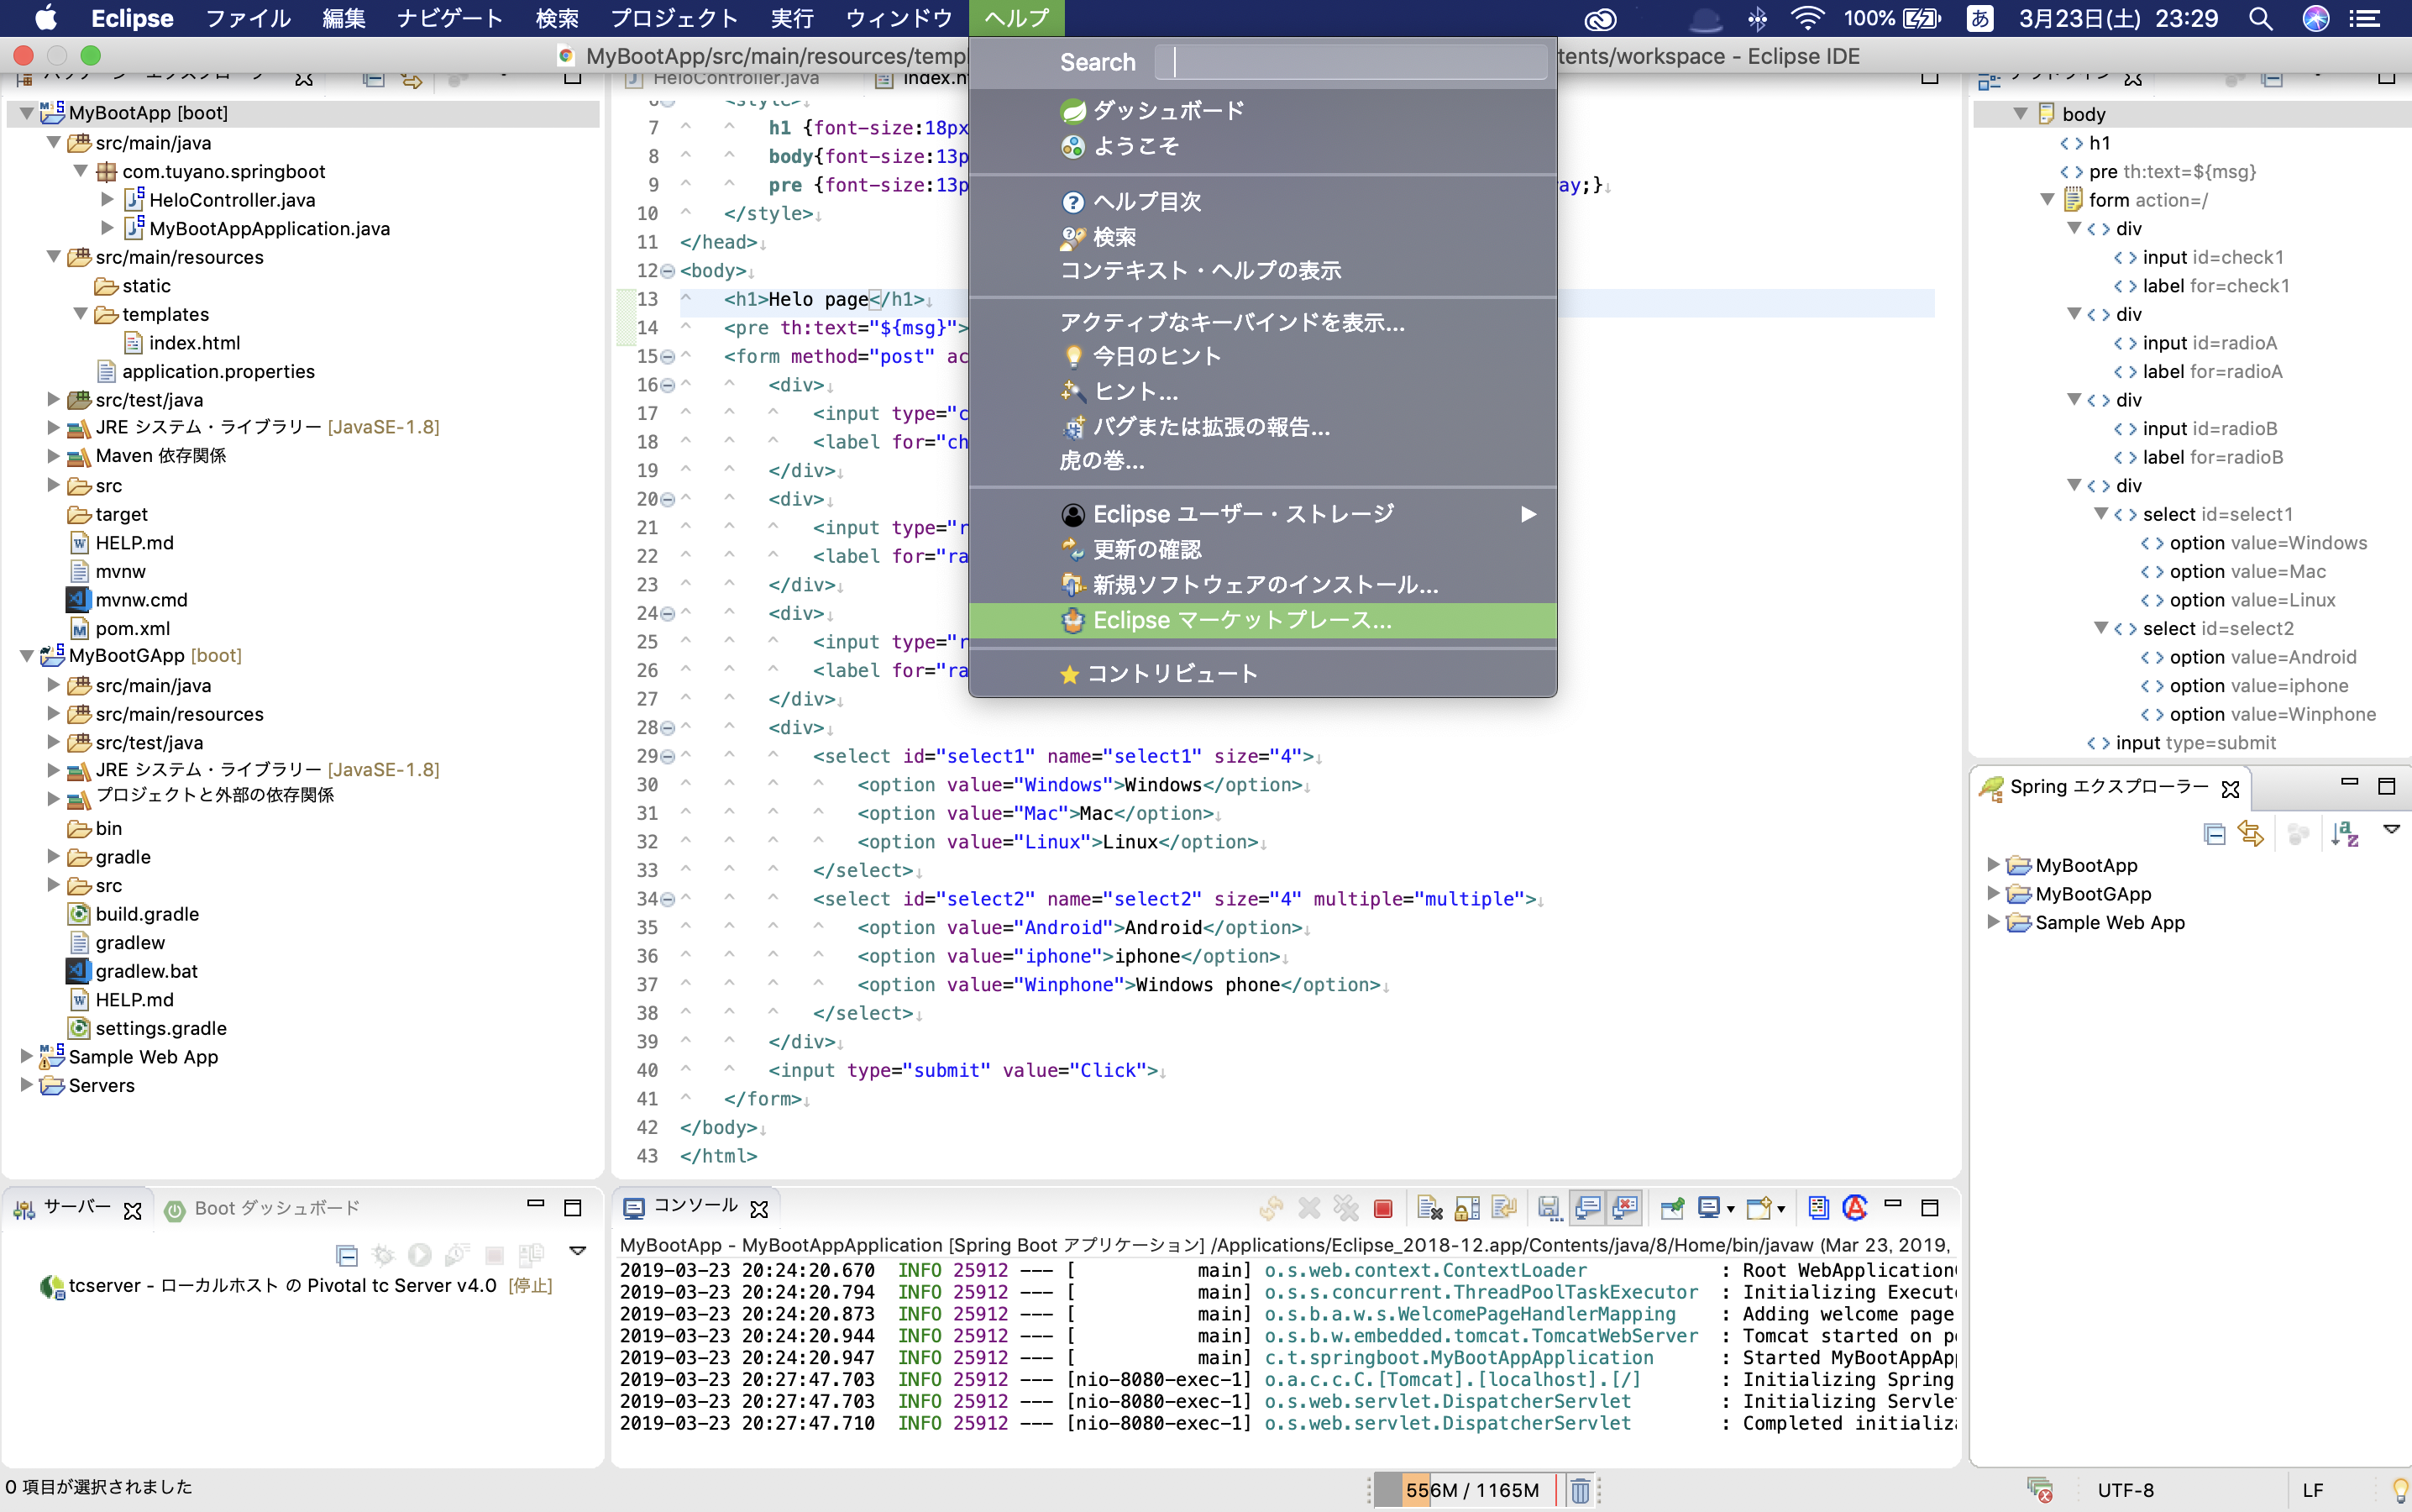Viewport: 2412px width, 1512px height.
Task: Open Spotlight search from the macOS menu bar
Action: 2260,18
